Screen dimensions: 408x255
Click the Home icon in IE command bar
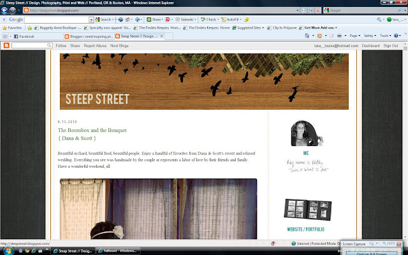pos(307,36)
